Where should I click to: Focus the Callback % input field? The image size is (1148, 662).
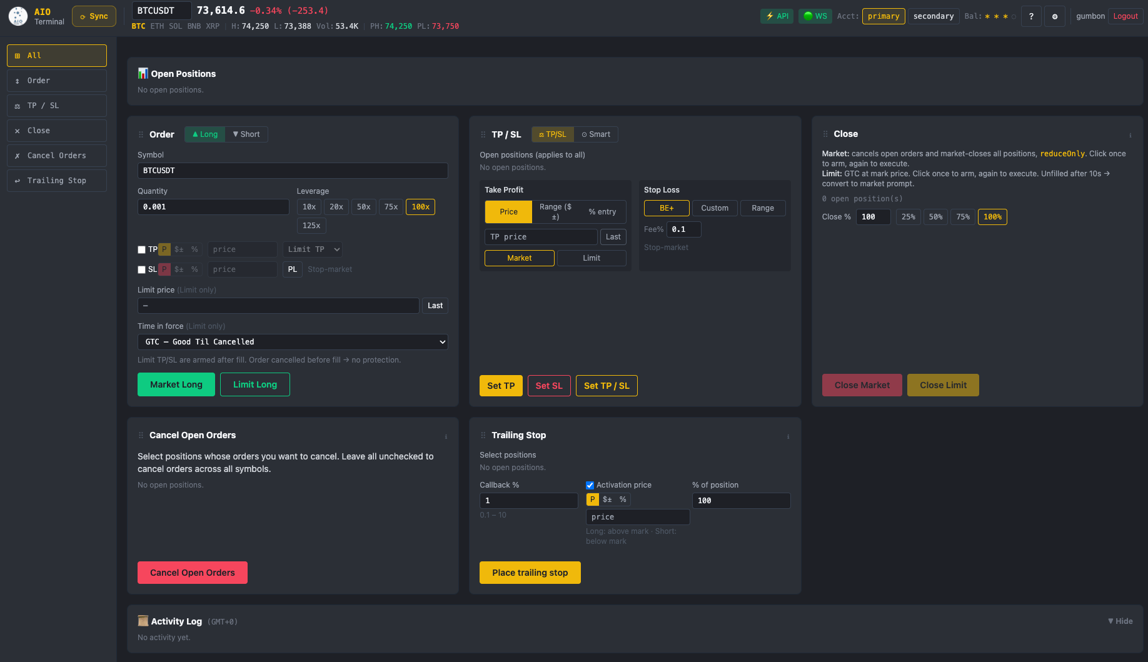pos(529,501)
